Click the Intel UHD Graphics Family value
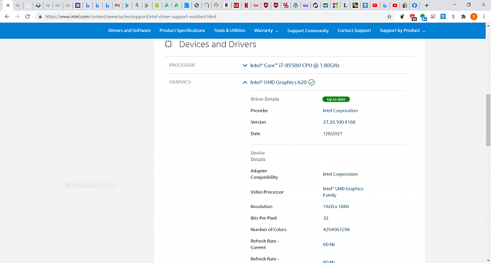The image size is (491, 263). (343, 192)
